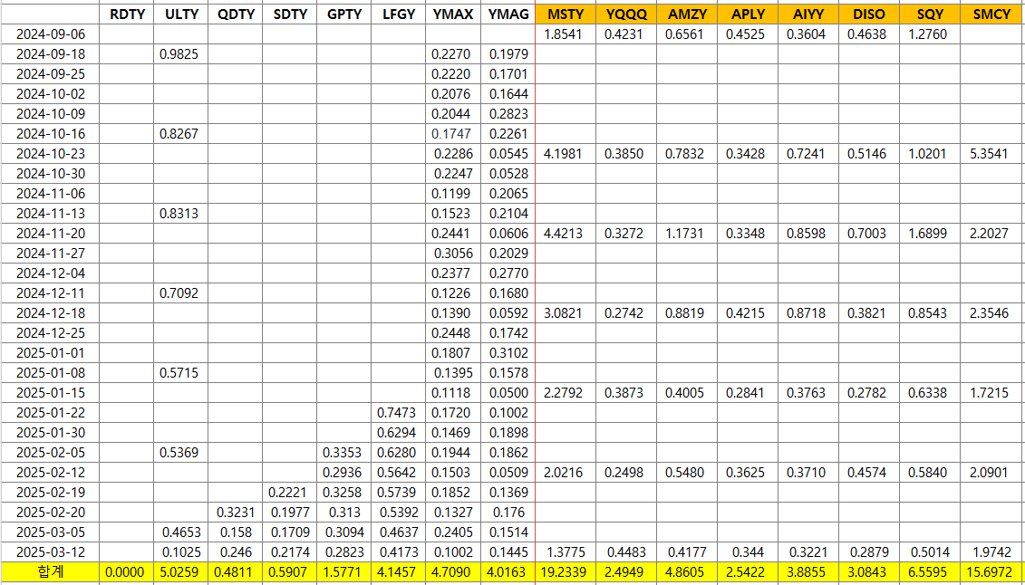Viewport: 1025px width, 585px height.
Task: Select the AIYY header cell
Action: click(x=808, y=14)
